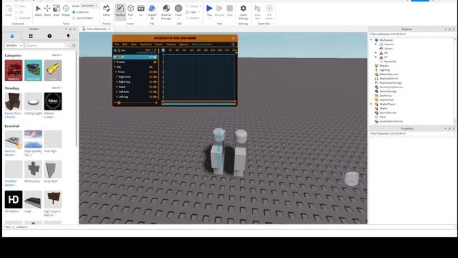Open animator Edit menu
Viewport: 458px width, 258px height.
(x=125, y=44)
